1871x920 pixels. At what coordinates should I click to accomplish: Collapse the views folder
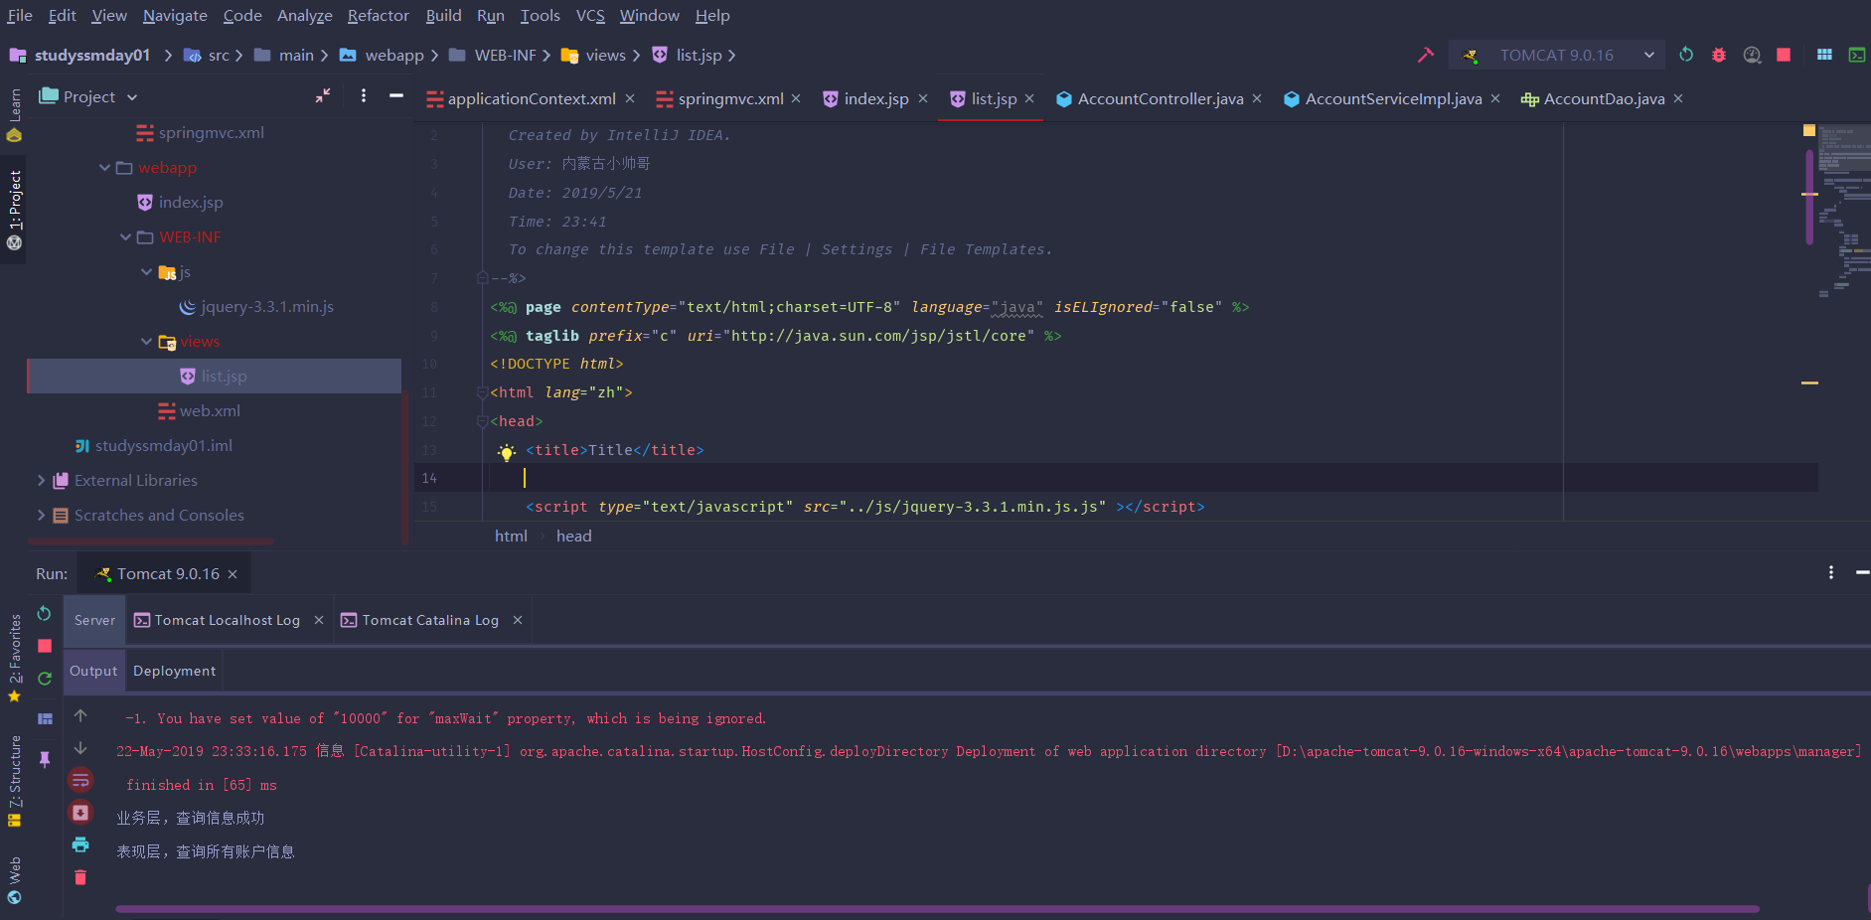pos(147,341)
